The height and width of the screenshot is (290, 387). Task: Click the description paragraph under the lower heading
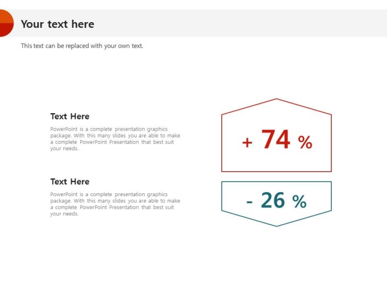pos(115,204)
